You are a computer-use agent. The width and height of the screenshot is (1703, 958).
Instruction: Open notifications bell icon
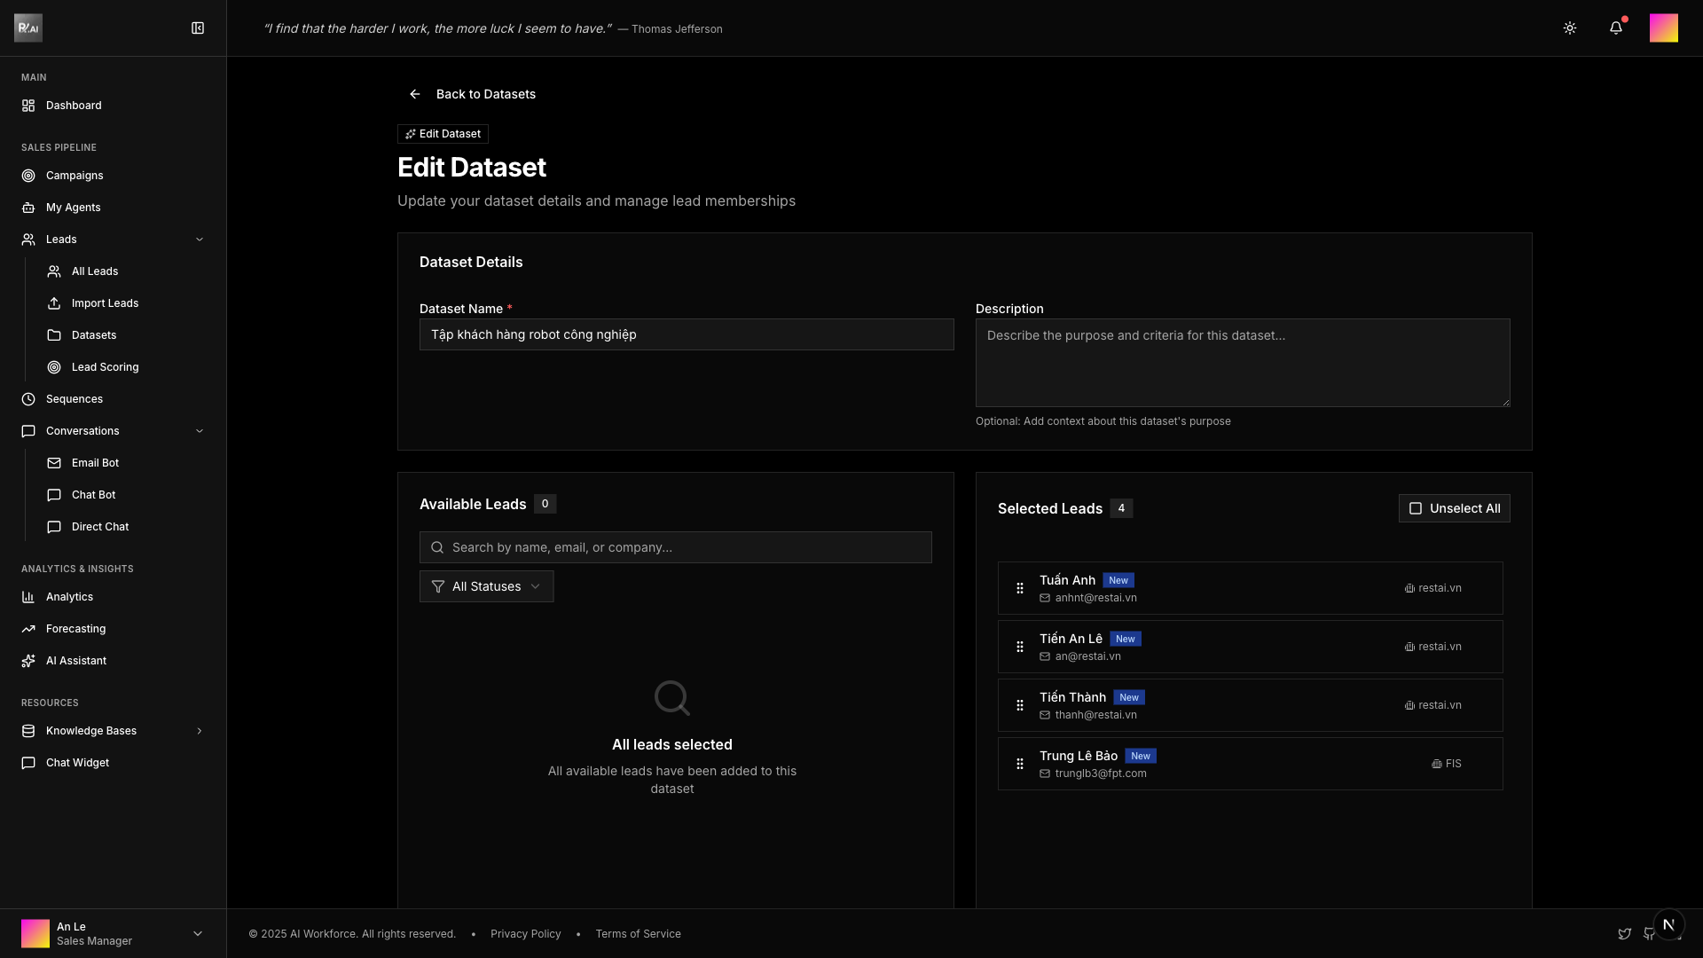tap(1616, 28)
